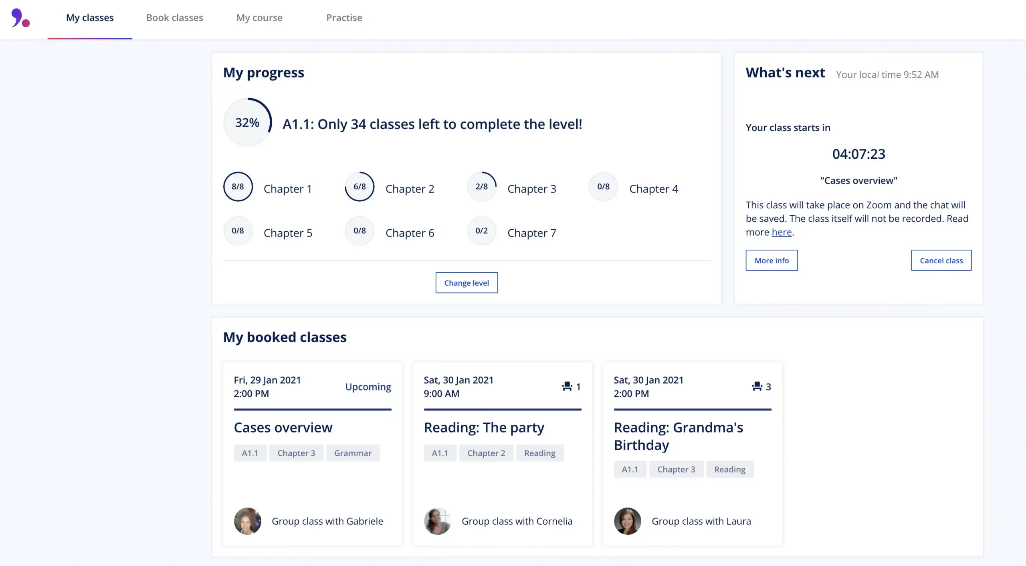This screenshot has width=1026, height=566.
Task: Open the Cases overview class card
Action: [x=313, y=454]
